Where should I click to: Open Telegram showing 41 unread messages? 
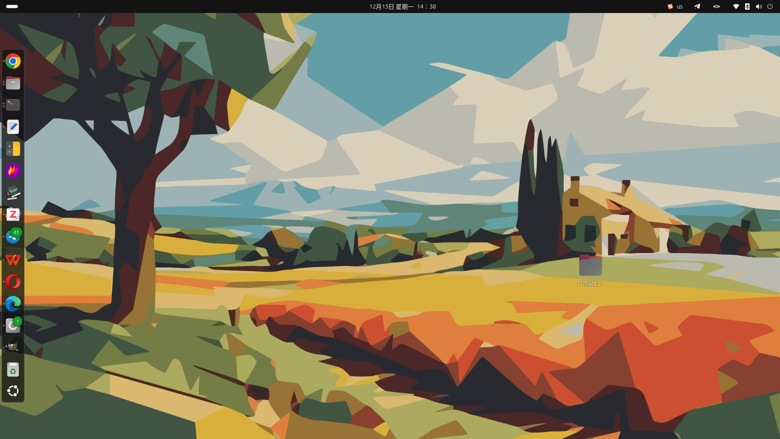tap(13, 237)
